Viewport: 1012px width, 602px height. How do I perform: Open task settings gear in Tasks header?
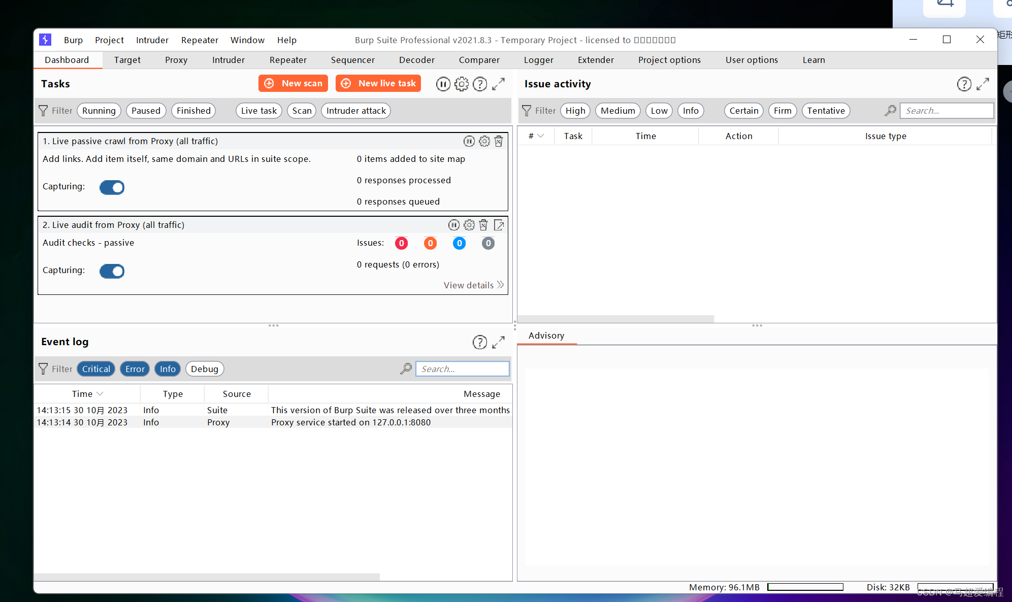(x=461, y=84)
